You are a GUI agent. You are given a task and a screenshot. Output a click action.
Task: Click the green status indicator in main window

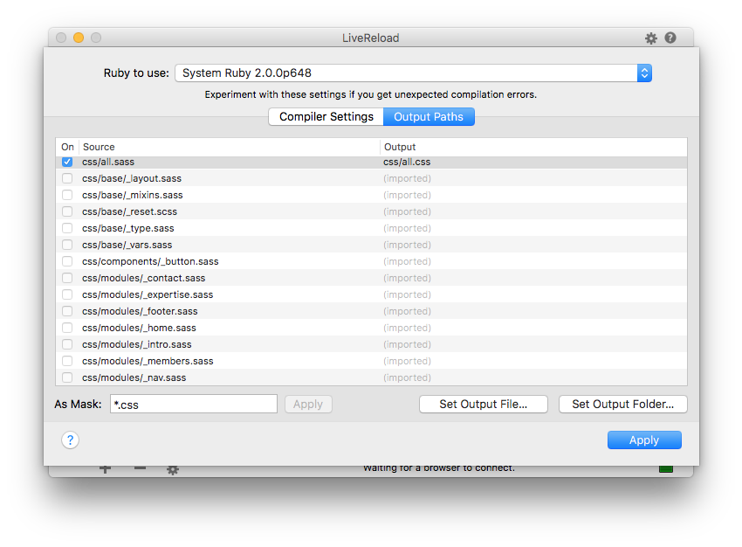pos(666,469)
